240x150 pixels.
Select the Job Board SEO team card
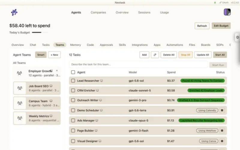pos(37,88)
